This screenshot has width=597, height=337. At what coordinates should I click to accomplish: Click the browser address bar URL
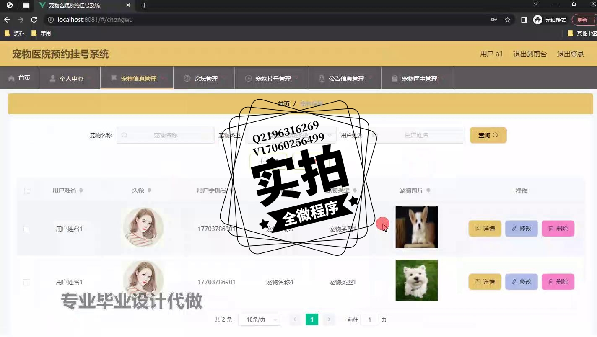click(95, 20)
